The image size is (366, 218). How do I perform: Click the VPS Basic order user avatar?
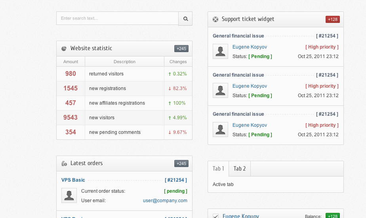[69, 195]
